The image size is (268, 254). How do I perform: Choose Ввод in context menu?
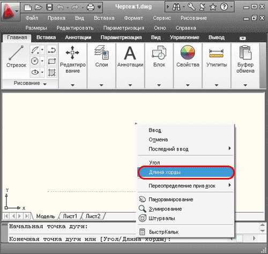click(x=185, y=130)
